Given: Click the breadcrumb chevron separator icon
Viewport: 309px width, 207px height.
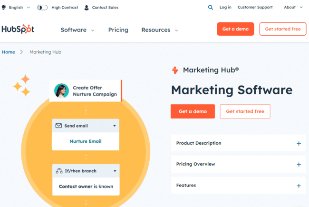Looking at the screenshot, I should pyautogui.click(x=21, y=52).
